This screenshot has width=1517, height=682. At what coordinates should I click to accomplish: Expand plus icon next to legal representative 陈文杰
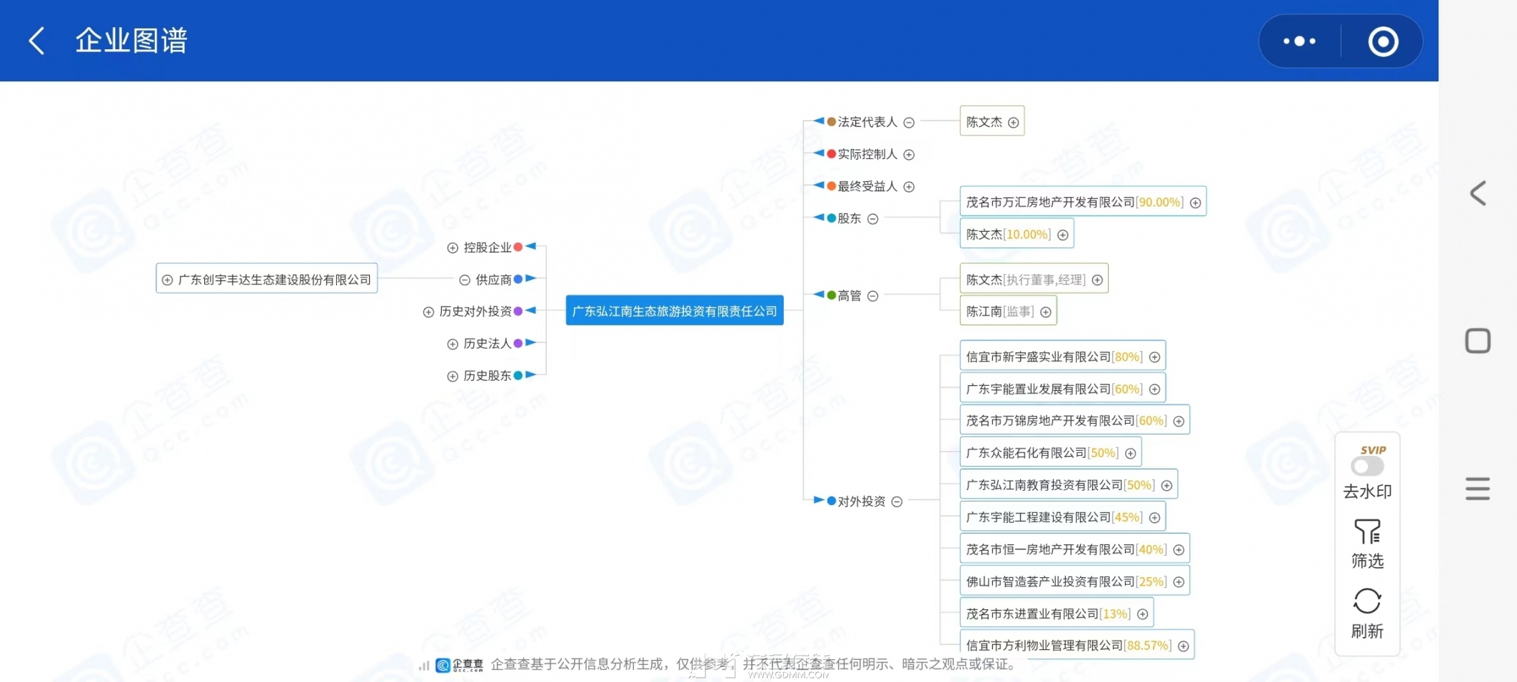pyautogui.click(x=1013, y=123)
